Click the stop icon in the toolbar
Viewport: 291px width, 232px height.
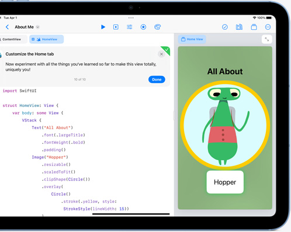(x=116, y=27)
